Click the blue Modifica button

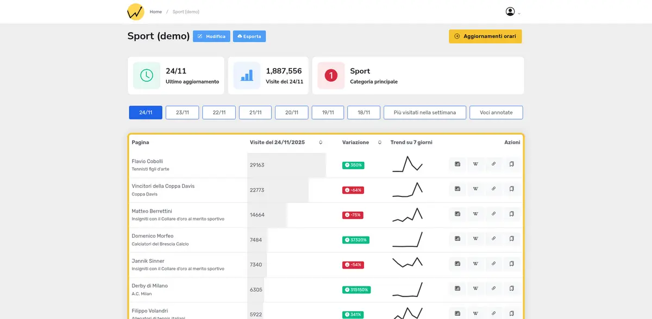pyautogui.click(x=211, y=36)
